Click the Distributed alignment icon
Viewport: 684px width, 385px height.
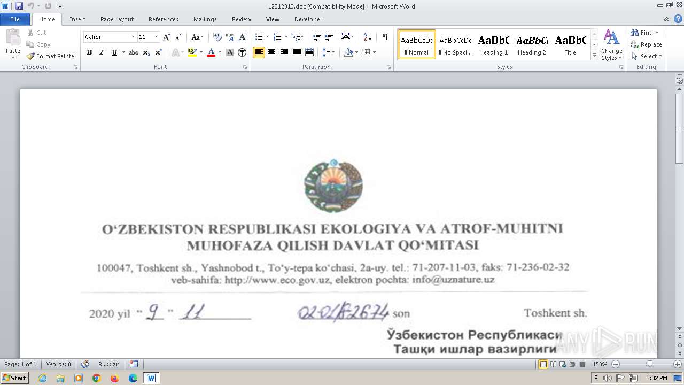309,52
